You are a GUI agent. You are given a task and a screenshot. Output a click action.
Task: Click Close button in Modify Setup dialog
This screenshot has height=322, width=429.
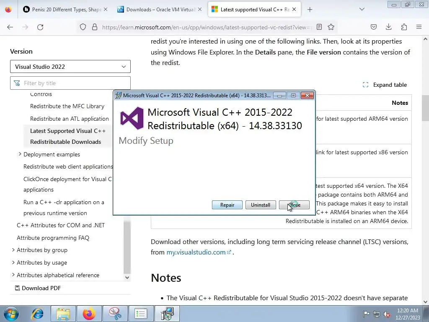click(294, 205)
